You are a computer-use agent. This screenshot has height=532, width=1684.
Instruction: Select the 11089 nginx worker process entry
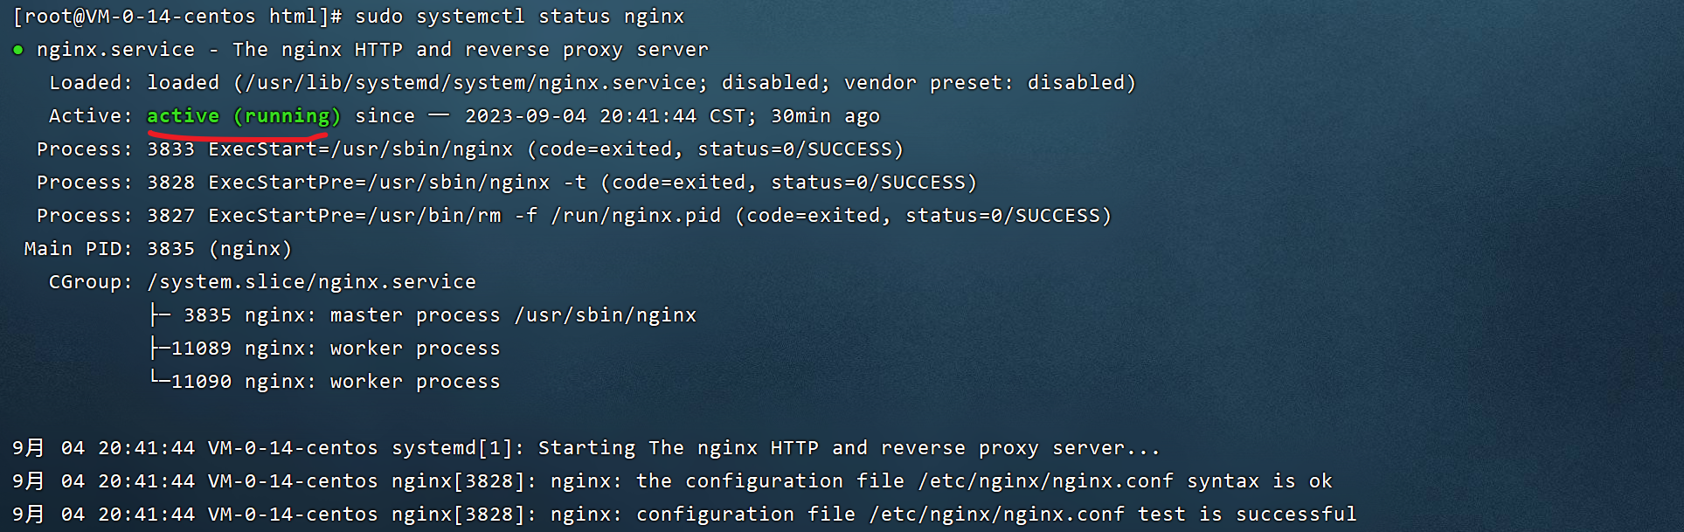click(x=336, y=349)
